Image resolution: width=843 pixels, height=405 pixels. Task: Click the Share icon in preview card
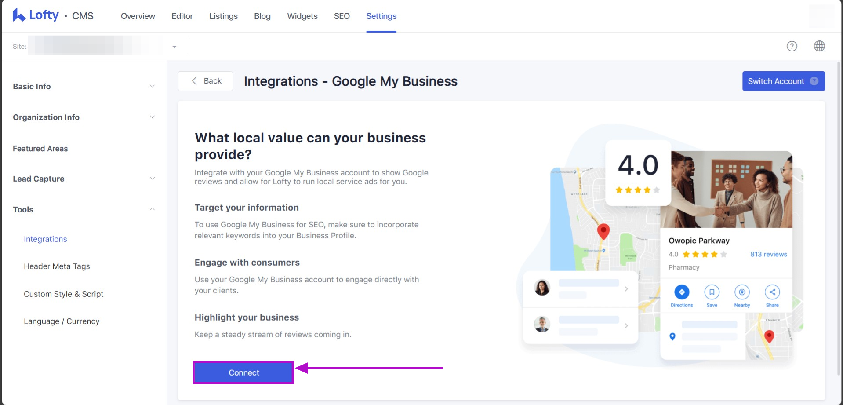772,292
